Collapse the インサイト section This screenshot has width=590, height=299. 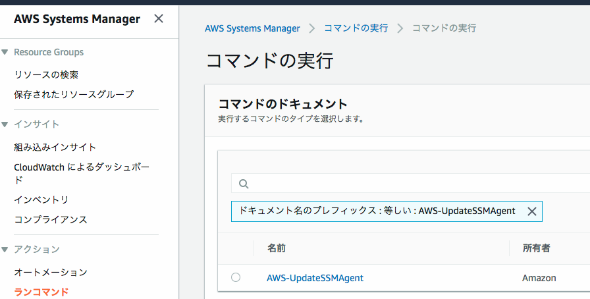(5, 124)
